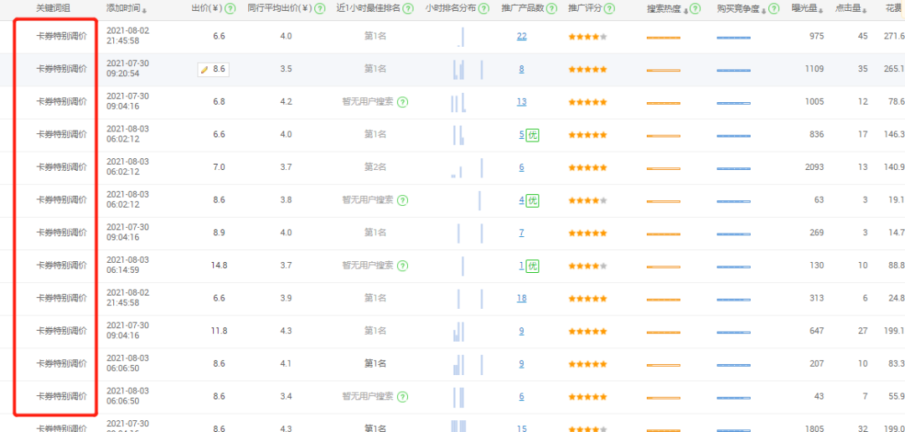This screenshot has width=905, height=432.
Task: Click add time 2021-07-30 09:20:54
Action: pos(128,69)
